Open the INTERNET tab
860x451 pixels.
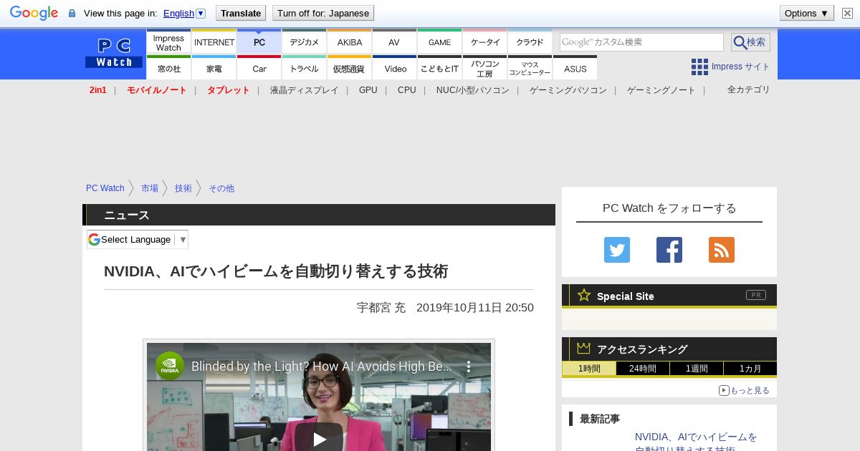tap(214, 42)
